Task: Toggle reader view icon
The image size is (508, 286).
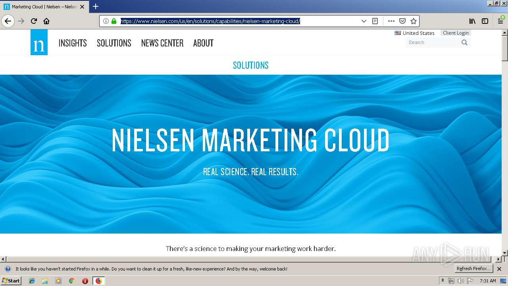Action: [375, 21]
